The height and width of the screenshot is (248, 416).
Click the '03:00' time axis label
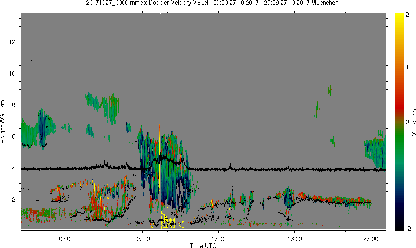tap(66, 239)
